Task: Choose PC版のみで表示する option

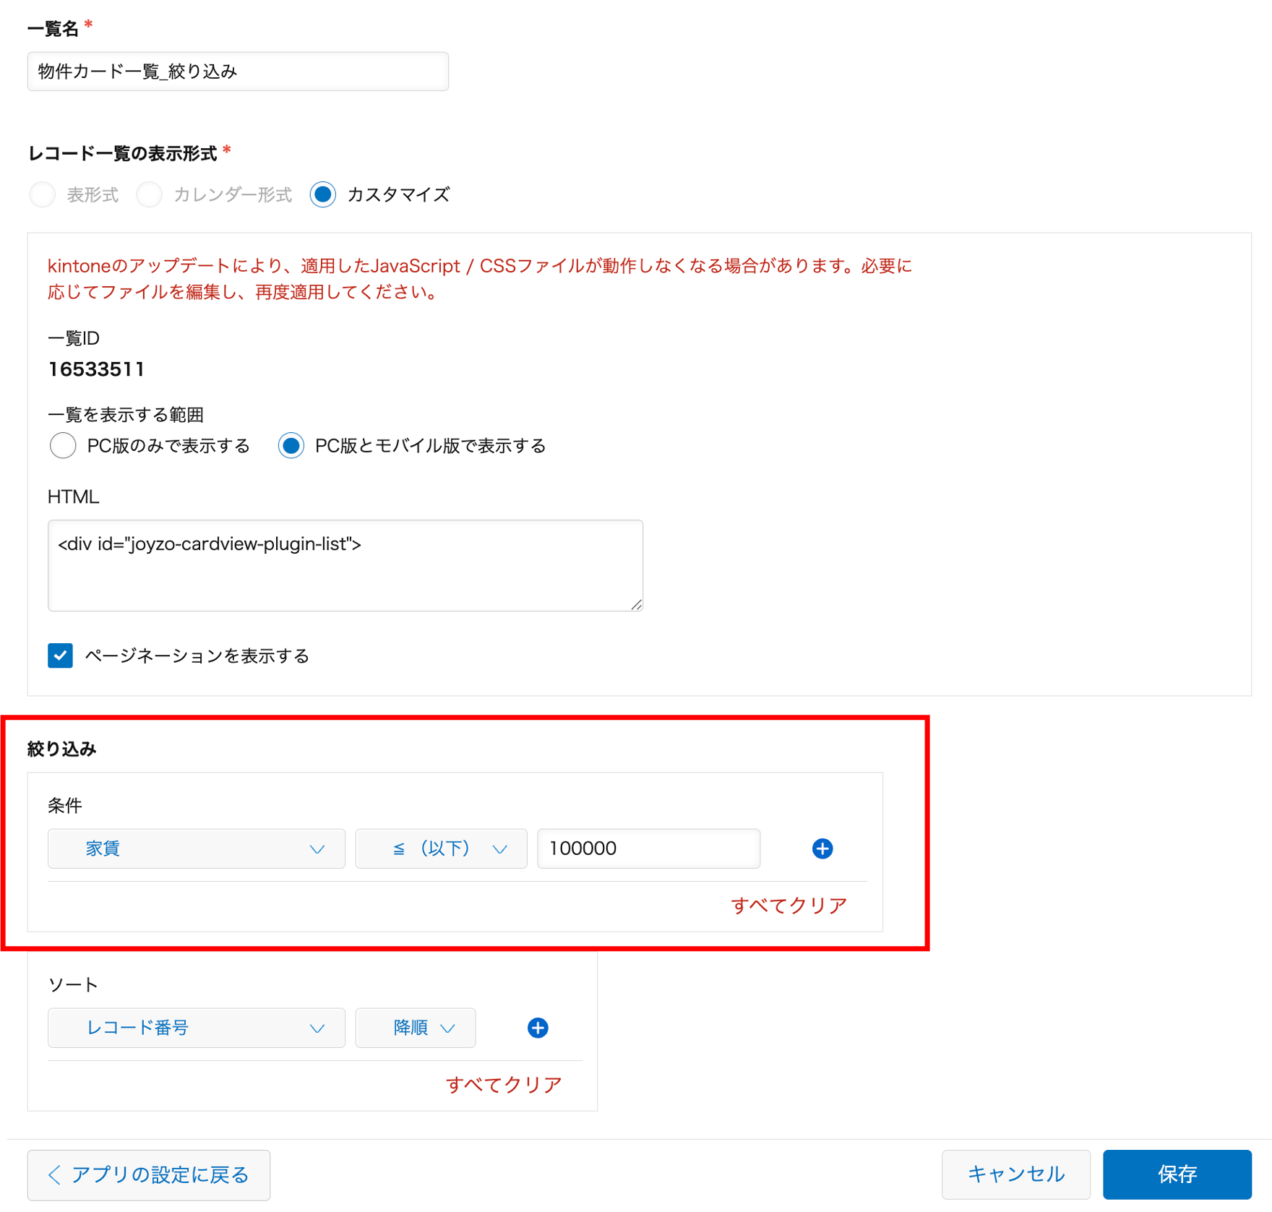Action: click(x=63, y=446)
